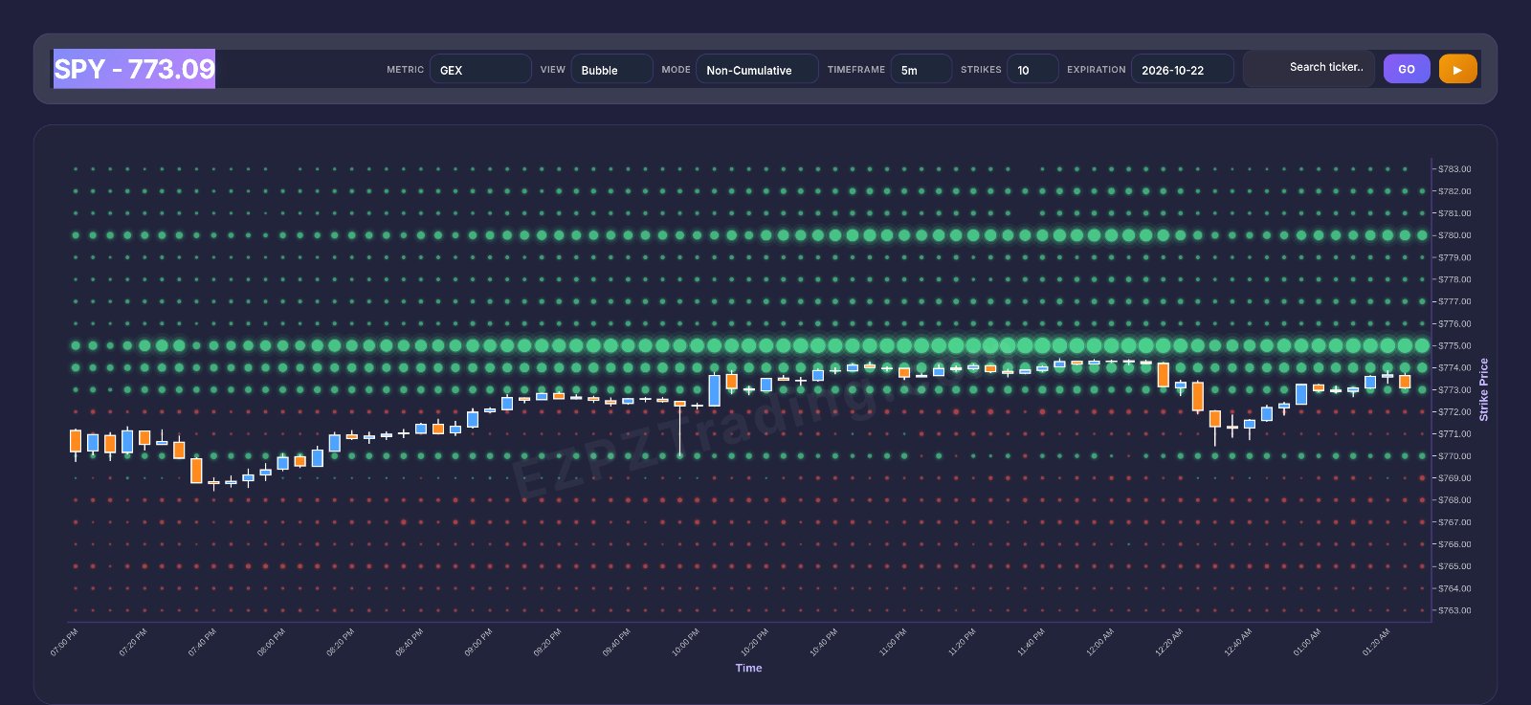Hit the purple GO button
Image resolution: width=1531 pixels, height=705 pixels.
pyautogui.click(x=1407, y=69)
